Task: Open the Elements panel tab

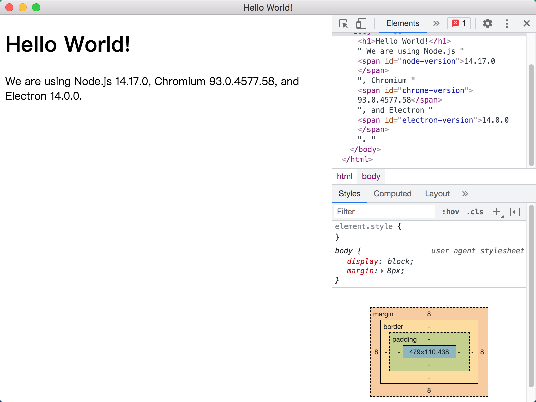Action: tap(403, 23)
